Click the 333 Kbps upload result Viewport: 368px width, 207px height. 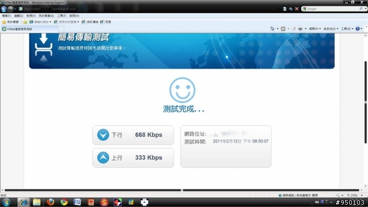pos(148,158)
